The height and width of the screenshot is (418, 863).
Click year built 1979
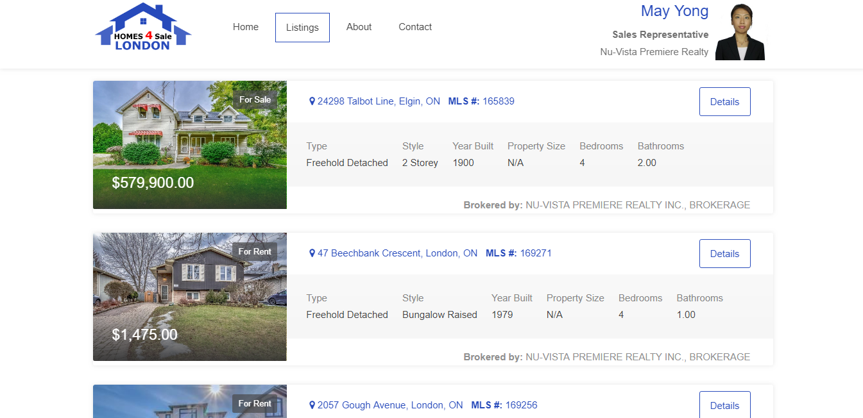click(502, 315)
